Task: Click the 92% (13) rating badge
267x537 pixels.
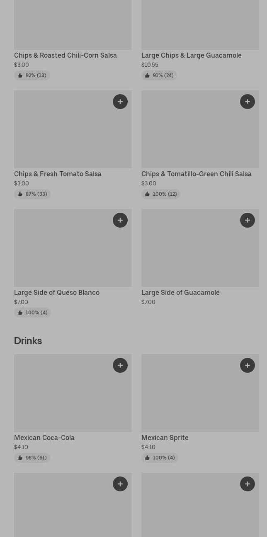Action: click(32, 75)
